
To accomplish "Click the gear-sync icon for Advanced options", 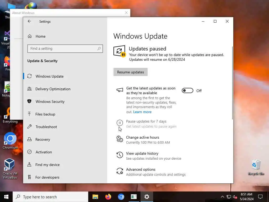I will click(120, 171).
